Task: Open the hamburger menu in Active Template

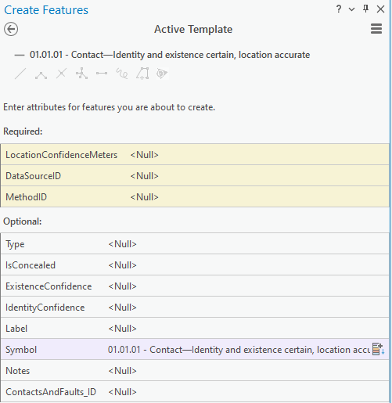Action: pyautogui.click(x=376, y=29)
